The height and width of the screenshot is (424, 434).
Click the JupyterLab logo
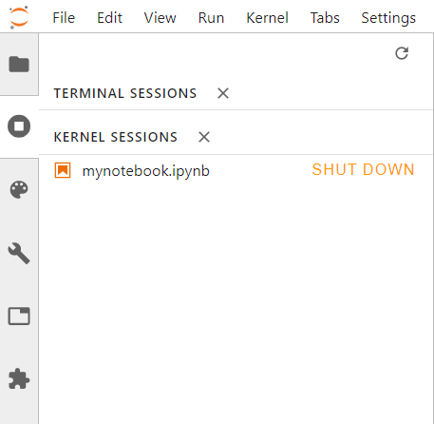pos(19,17)
